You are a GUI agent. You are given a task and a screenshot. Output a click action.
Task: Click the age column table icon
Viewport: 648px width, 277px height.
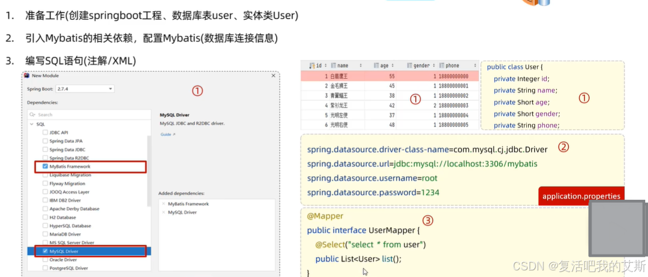pos(376,66)
